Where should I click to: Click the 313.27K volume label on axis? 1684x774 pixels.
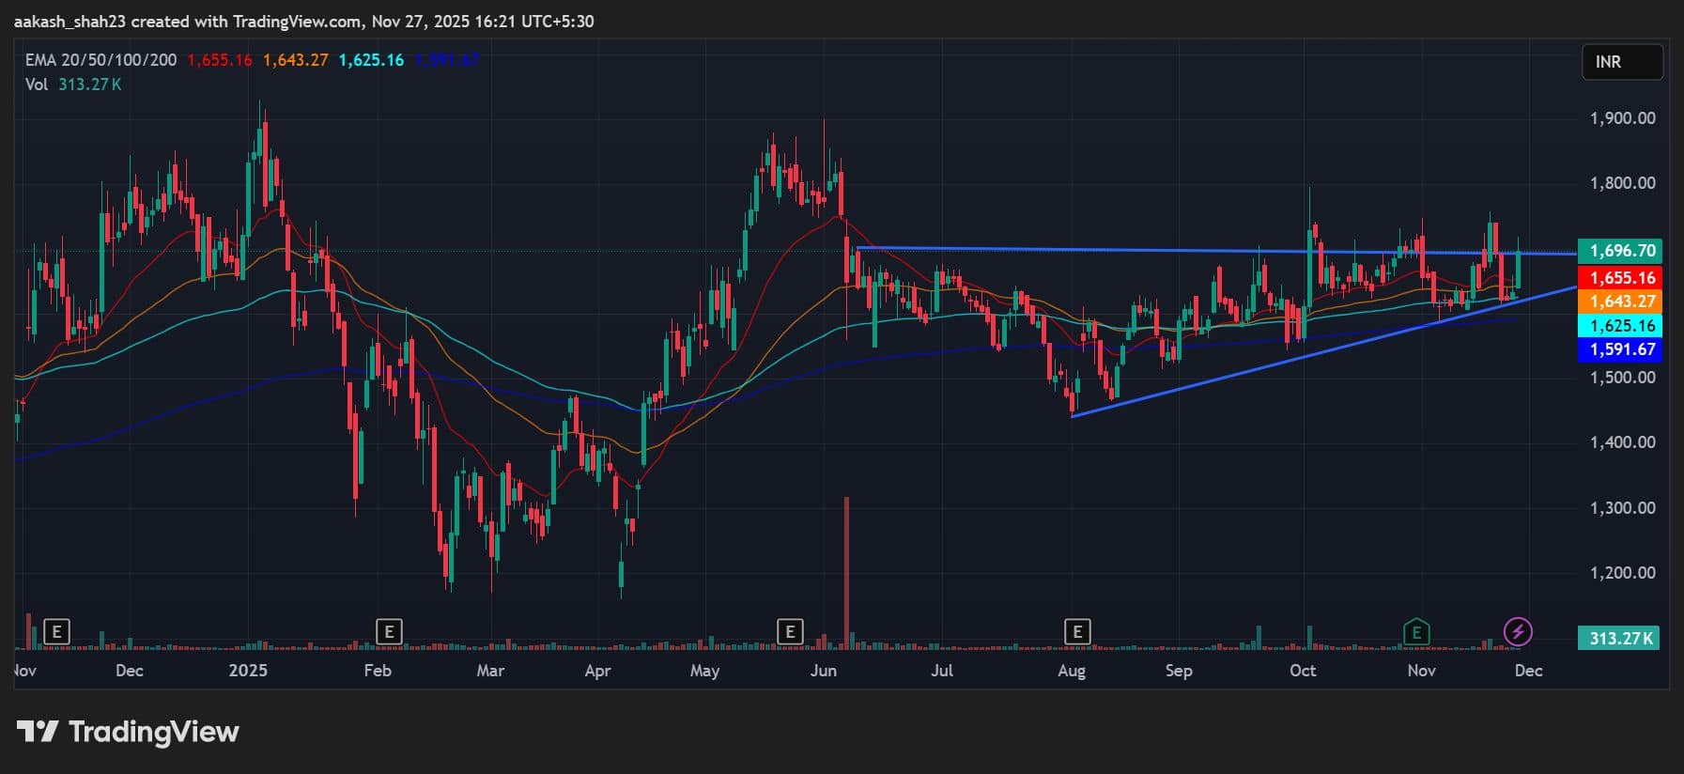tap(1619, 639)
